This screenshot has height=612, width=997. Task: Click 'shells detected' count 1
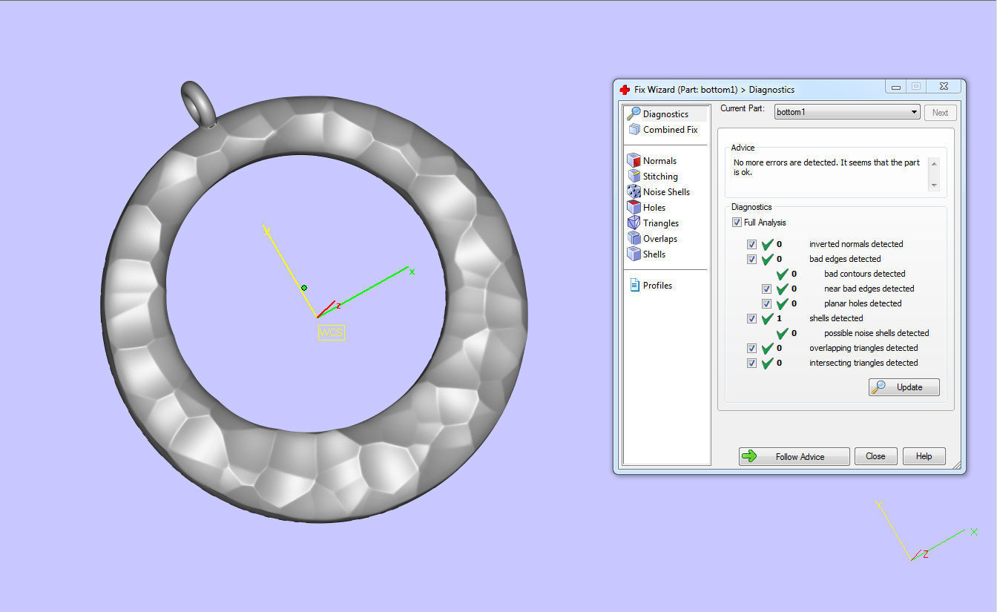(x=779, y=318)
